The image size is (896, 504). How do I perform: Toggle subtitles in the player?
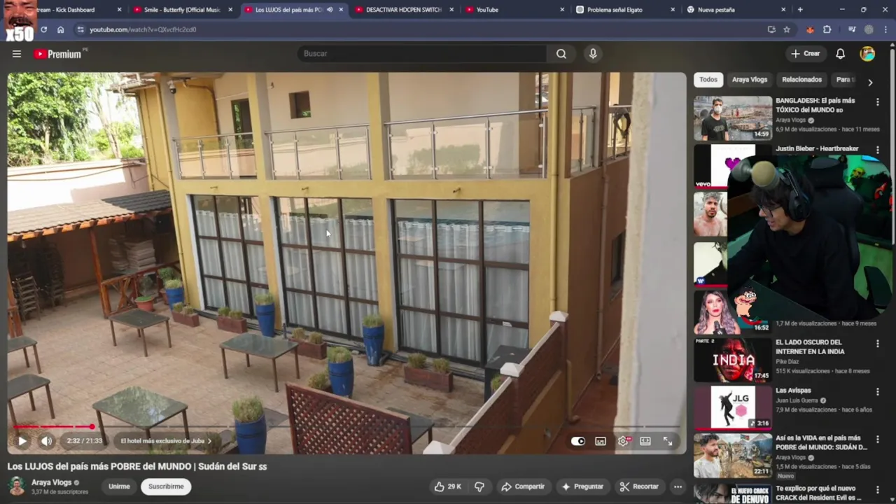pos(601,441)
